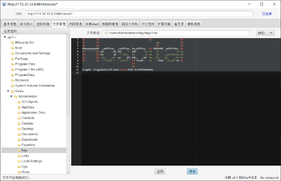Click the directory tree scrollbar thumb
This screenshot has width=281, height=181.
click(x=68, y=77)
